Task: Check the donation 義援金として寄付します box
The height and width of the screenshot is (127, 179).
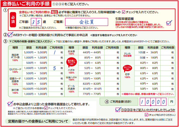Action: (10, 103)
